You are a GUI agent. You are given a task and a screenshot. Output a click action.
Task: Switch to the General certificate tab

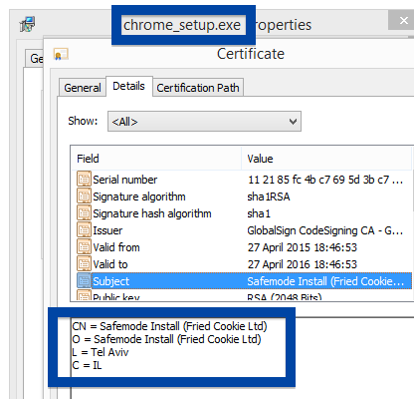pos(83,88)
